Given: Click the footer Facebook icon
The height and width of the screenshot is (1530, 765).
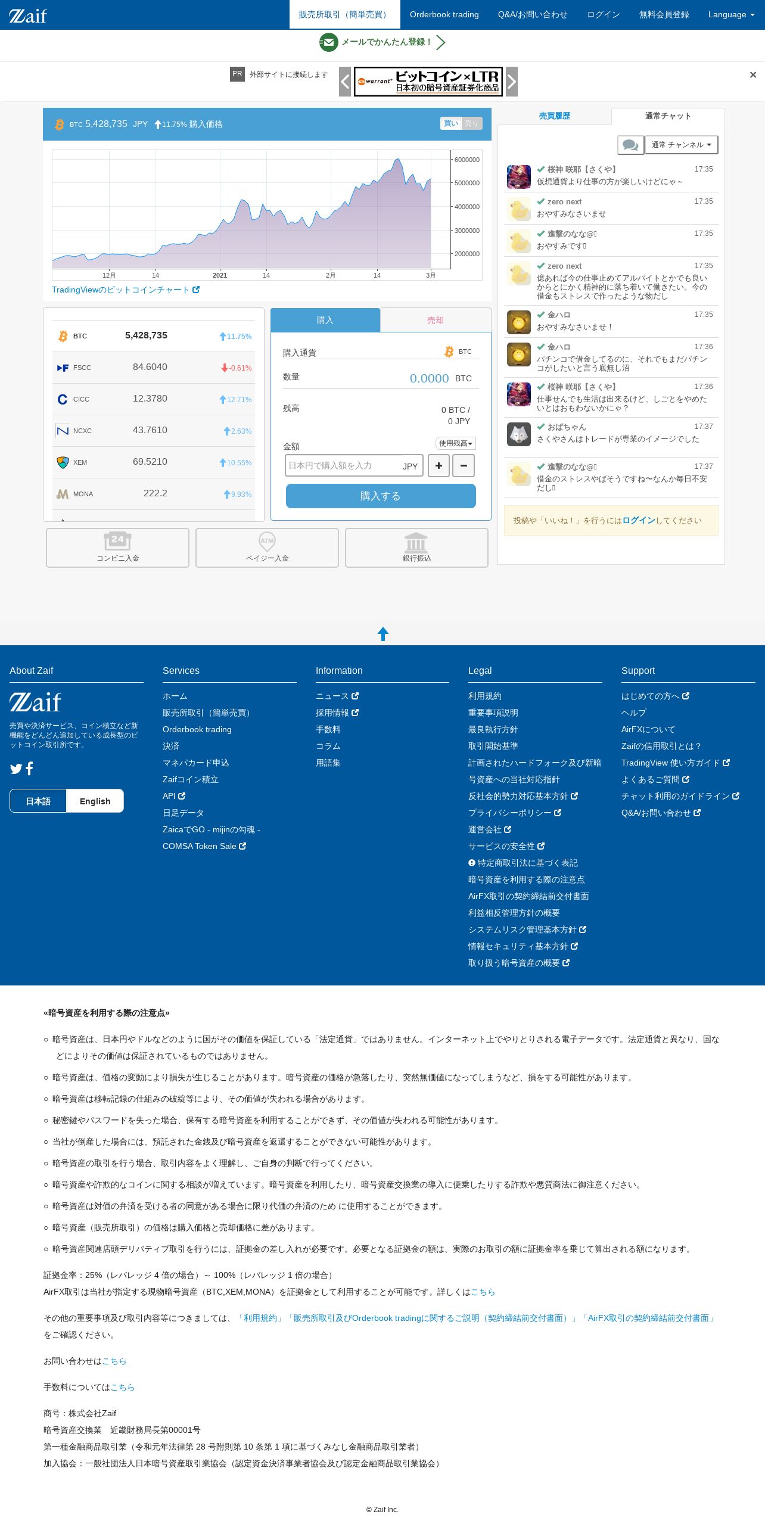Looking at the screenshot, I should [30, 769].
